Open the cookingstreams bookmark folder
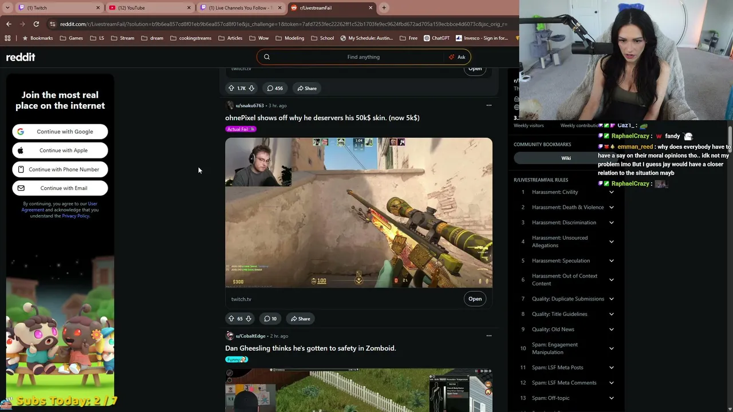The image size is (733, 412). 191,38
